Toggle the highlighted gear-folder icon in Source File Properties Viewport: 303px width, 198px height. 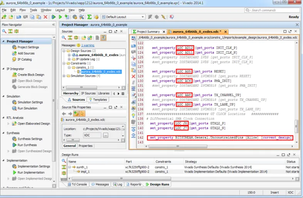tap(76, 113)
